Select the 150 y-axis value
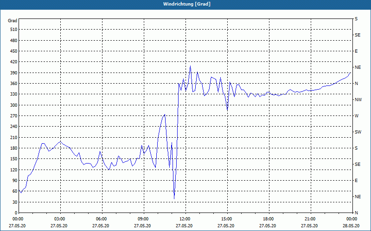 click(13, 159)
